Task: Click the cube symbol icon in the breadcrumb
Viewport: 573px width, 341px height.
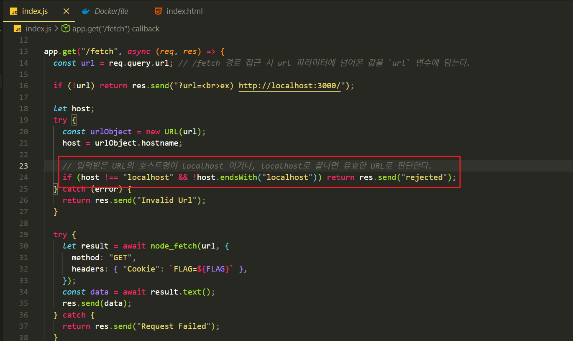Action: coord(66,28)
